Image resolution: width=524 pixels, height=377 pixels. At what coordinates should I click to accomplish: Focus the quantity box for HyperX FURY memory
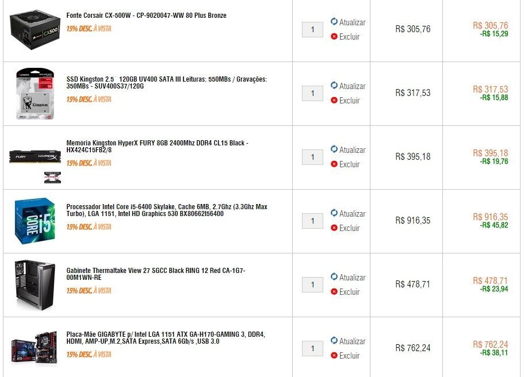pyautogui.click(x=312, y=157)
